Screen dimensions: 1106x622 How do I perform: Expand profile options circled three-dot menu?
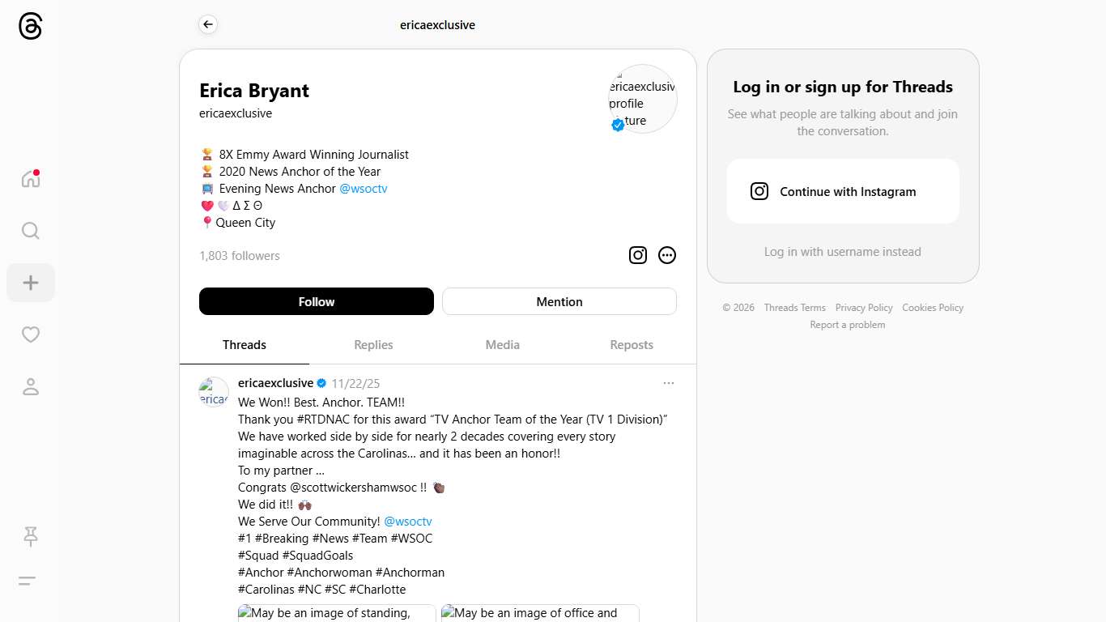click(x=667, y=255)
